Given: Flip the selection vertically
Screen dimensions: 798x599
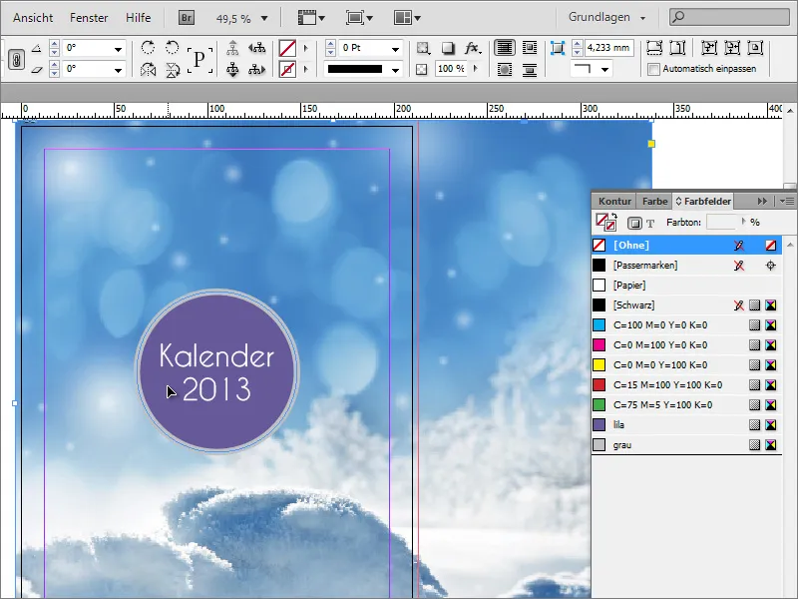Looking at the screenshot, I should 173,69.
